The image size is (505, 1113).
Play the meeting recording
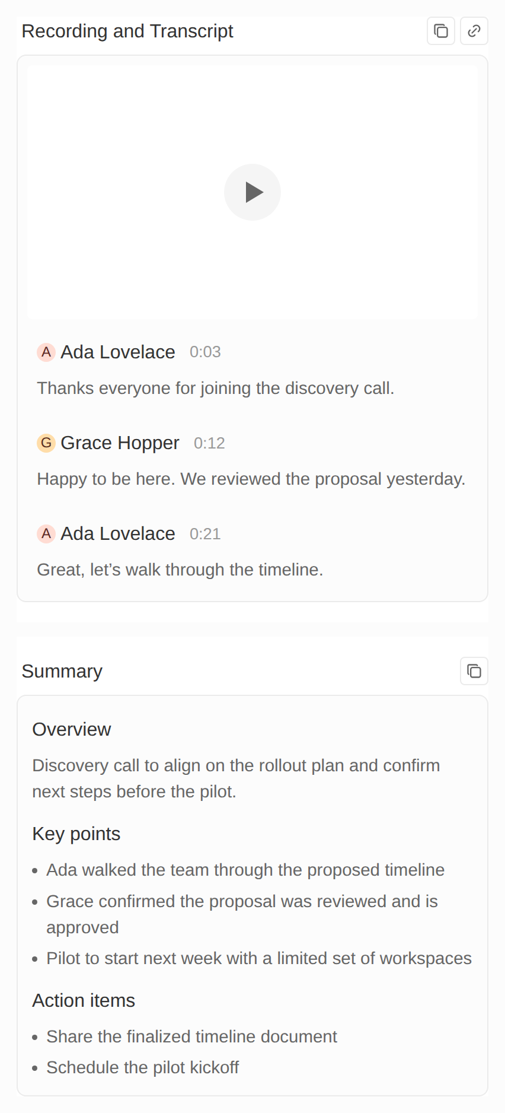(x=252, y=192)
